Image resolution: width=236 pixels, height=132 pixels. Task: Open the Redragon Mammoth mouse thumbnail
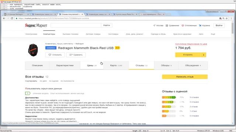coord(33,50)
